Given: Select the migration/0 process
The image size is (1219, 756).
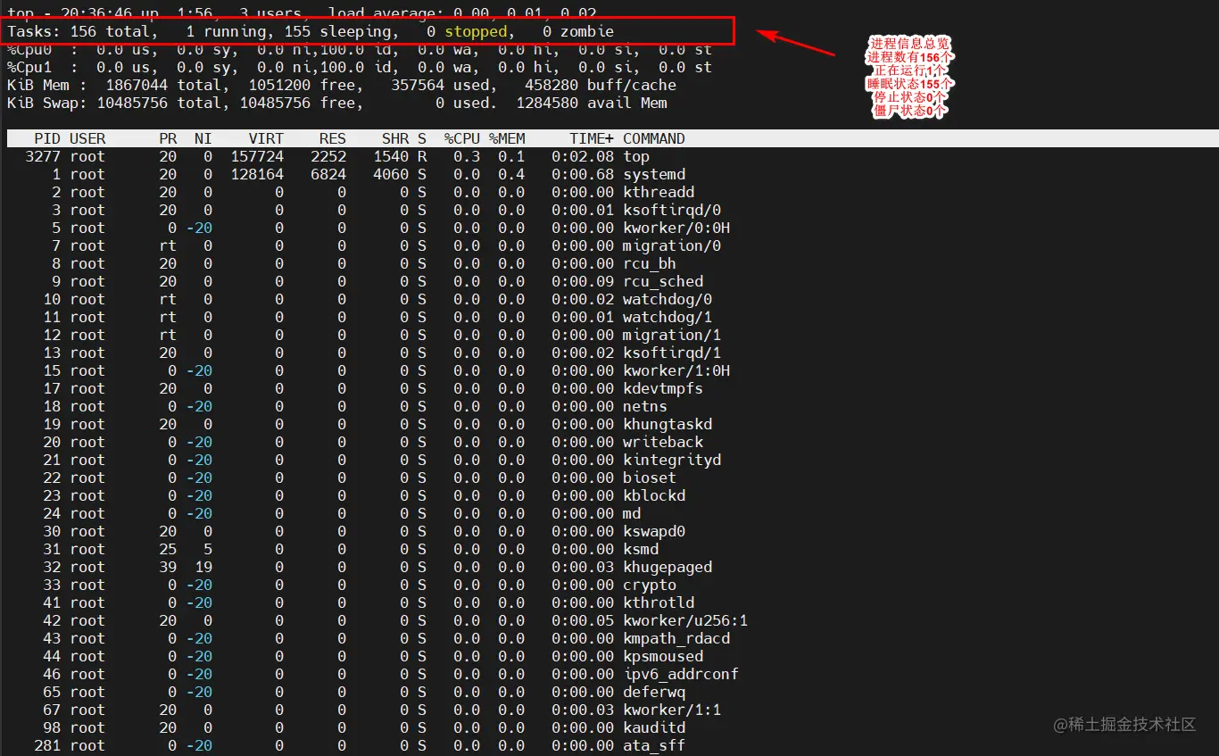Looking at the screenshot, I should 672,245.
